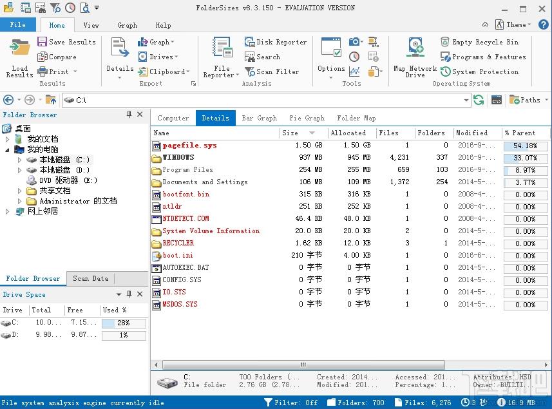Launch the Disk Reporter
Viewport: 552px width, 409px height.
275,42
